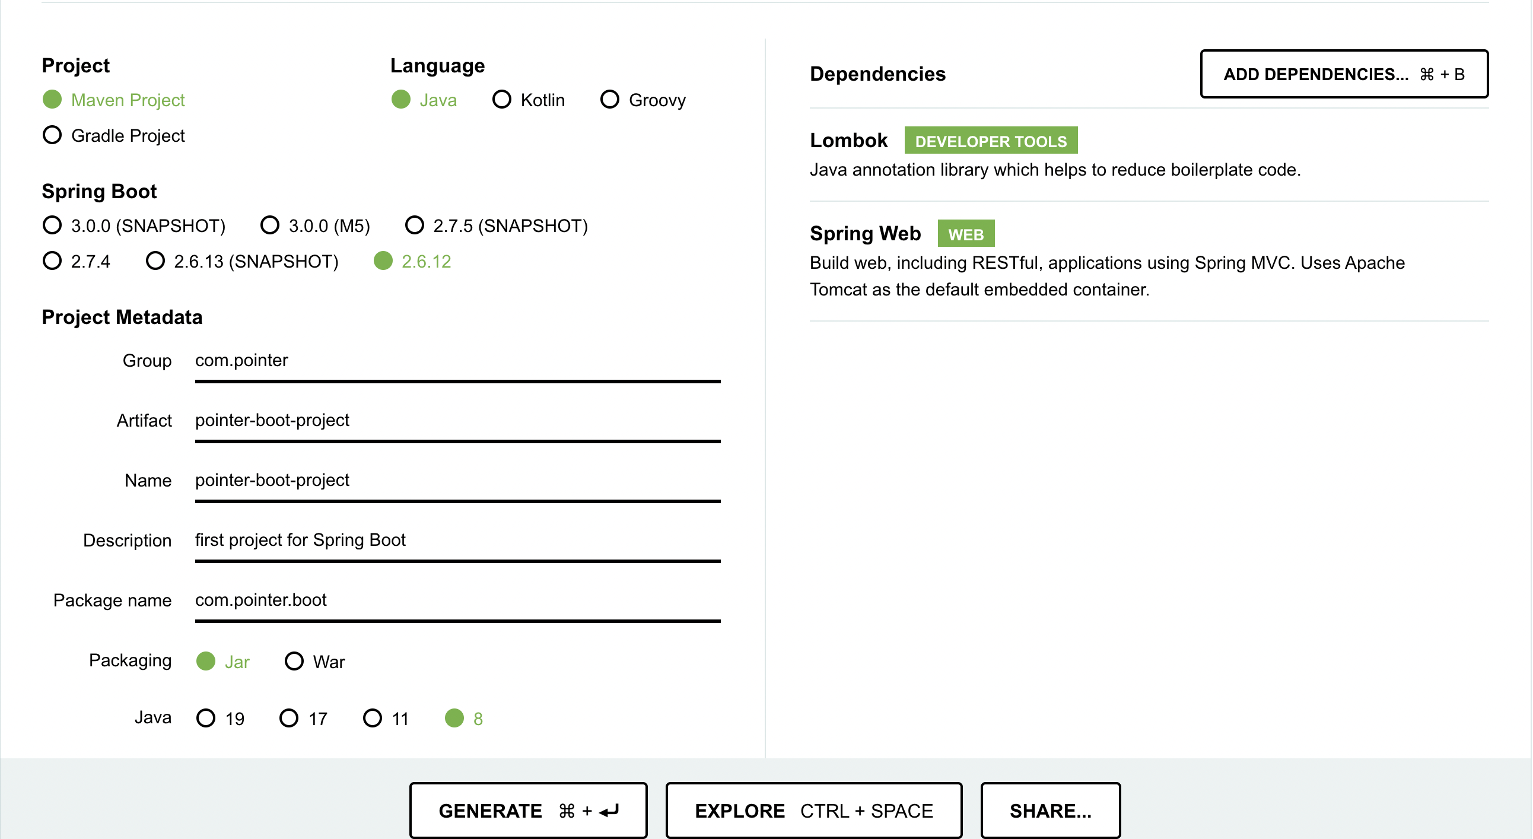Open Explore project preview

pyautogui.click(x=813, y=811)
